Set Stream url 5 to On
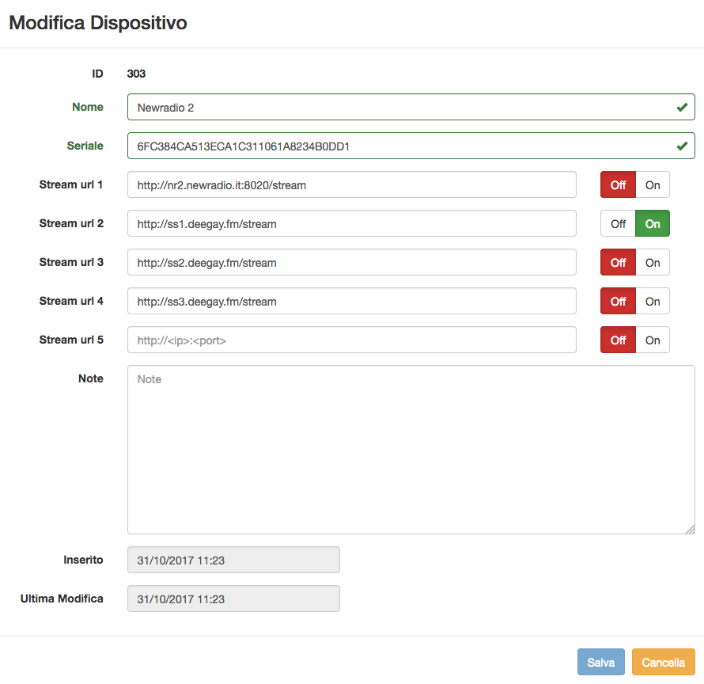The height and width of the screenshot is (684, 704). [653, 340]
